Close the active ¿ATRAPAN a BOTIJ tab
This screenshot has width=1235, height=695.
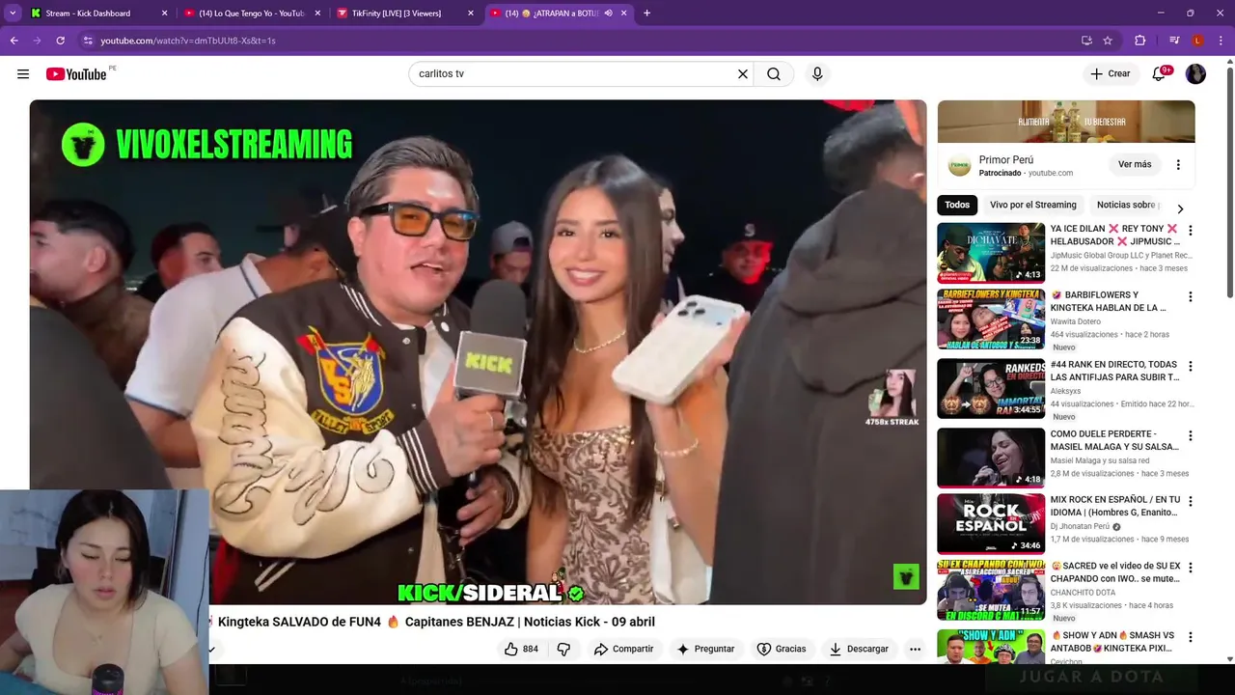tap(624, 14)
